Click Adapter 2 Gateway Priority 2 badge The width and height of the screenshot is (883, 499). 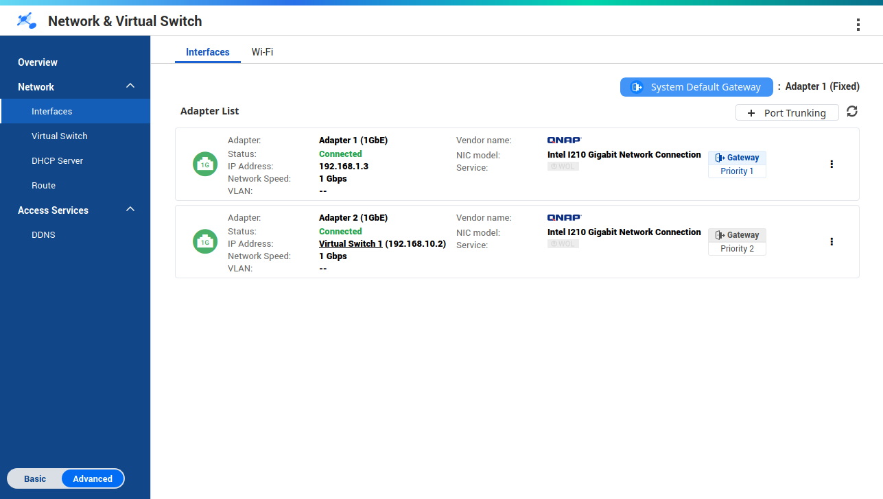coord(737,242)
